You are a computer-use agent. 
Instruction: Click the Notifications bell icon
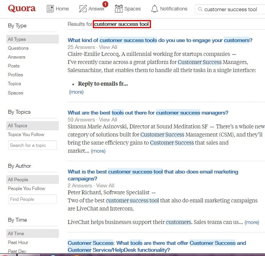click(x=154, y=8)
